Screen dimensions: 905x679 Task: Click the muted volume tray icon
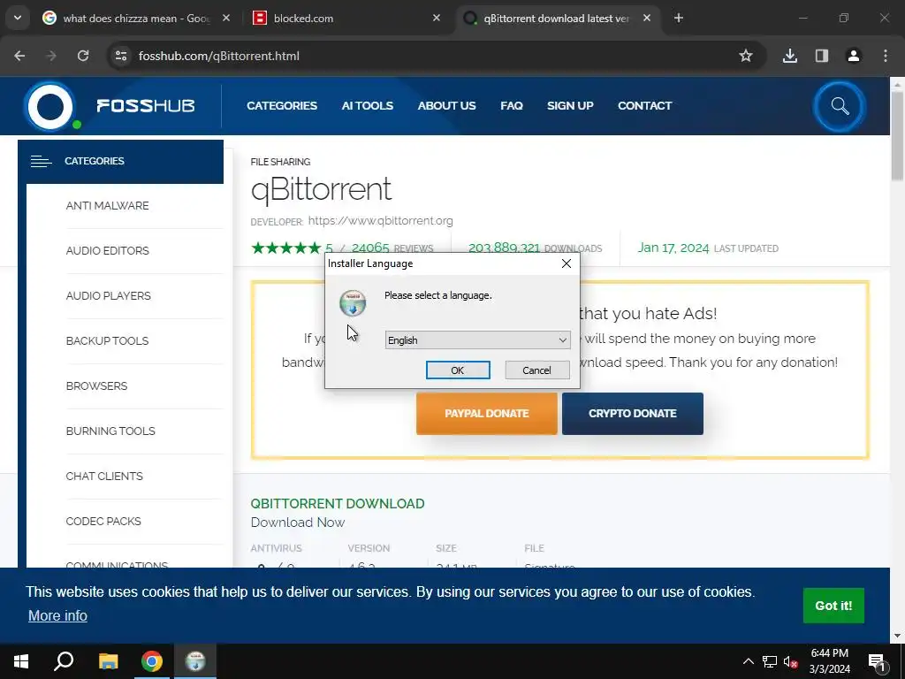point(791,661)
